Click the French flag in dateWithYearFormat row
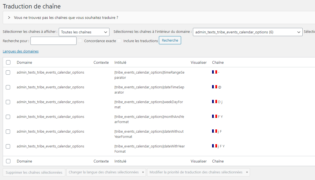Viewport: 315px width, 180px height. click(214, 146)
